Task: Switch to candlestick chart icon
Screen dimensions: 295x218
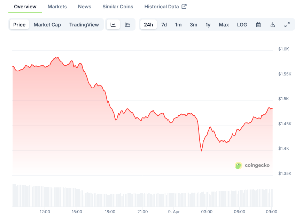Action: coord(127,25)
